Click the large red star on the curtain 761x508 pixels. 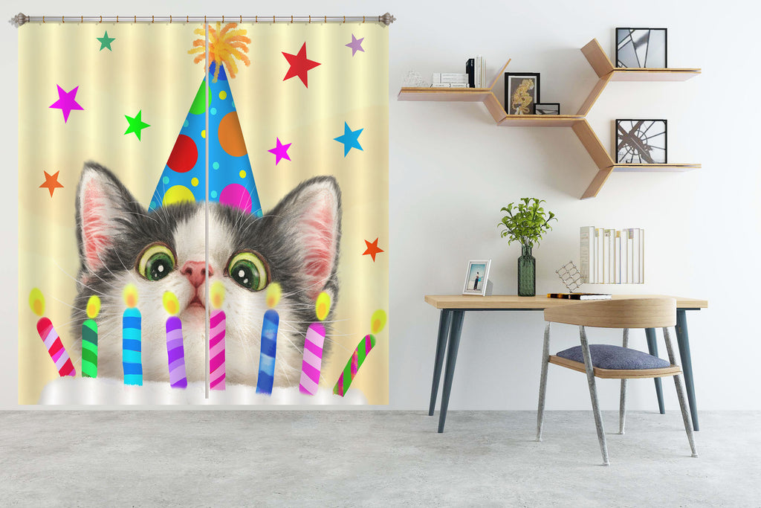[300, 64]
